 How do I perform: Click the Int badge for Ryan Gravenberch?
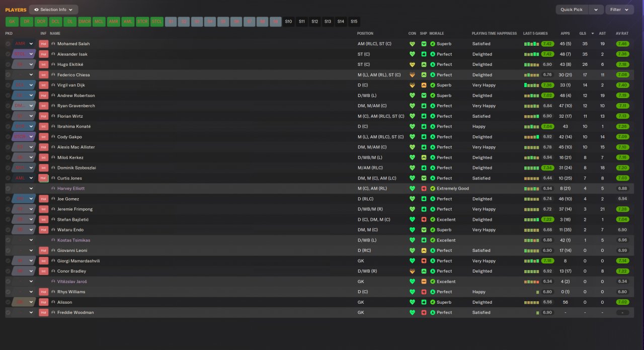pos(43,106)
